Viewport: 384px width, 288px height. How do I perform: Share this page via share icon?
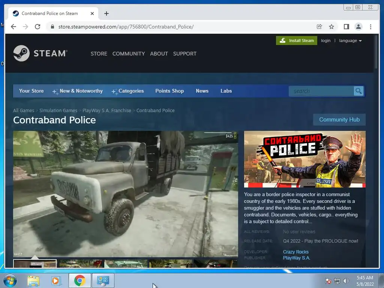click(319, 27)
